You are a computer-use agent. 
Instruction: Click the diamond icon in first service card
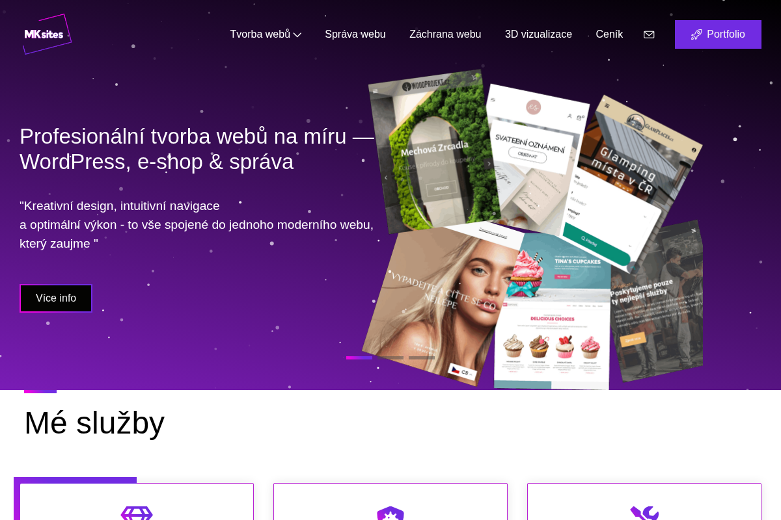(137, 513)
